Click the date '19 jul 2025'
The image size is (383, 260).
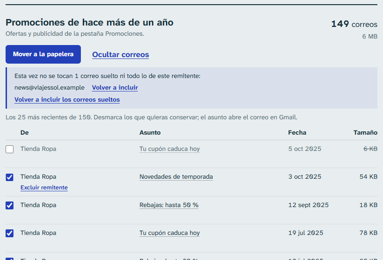click(x=305, y=233)
